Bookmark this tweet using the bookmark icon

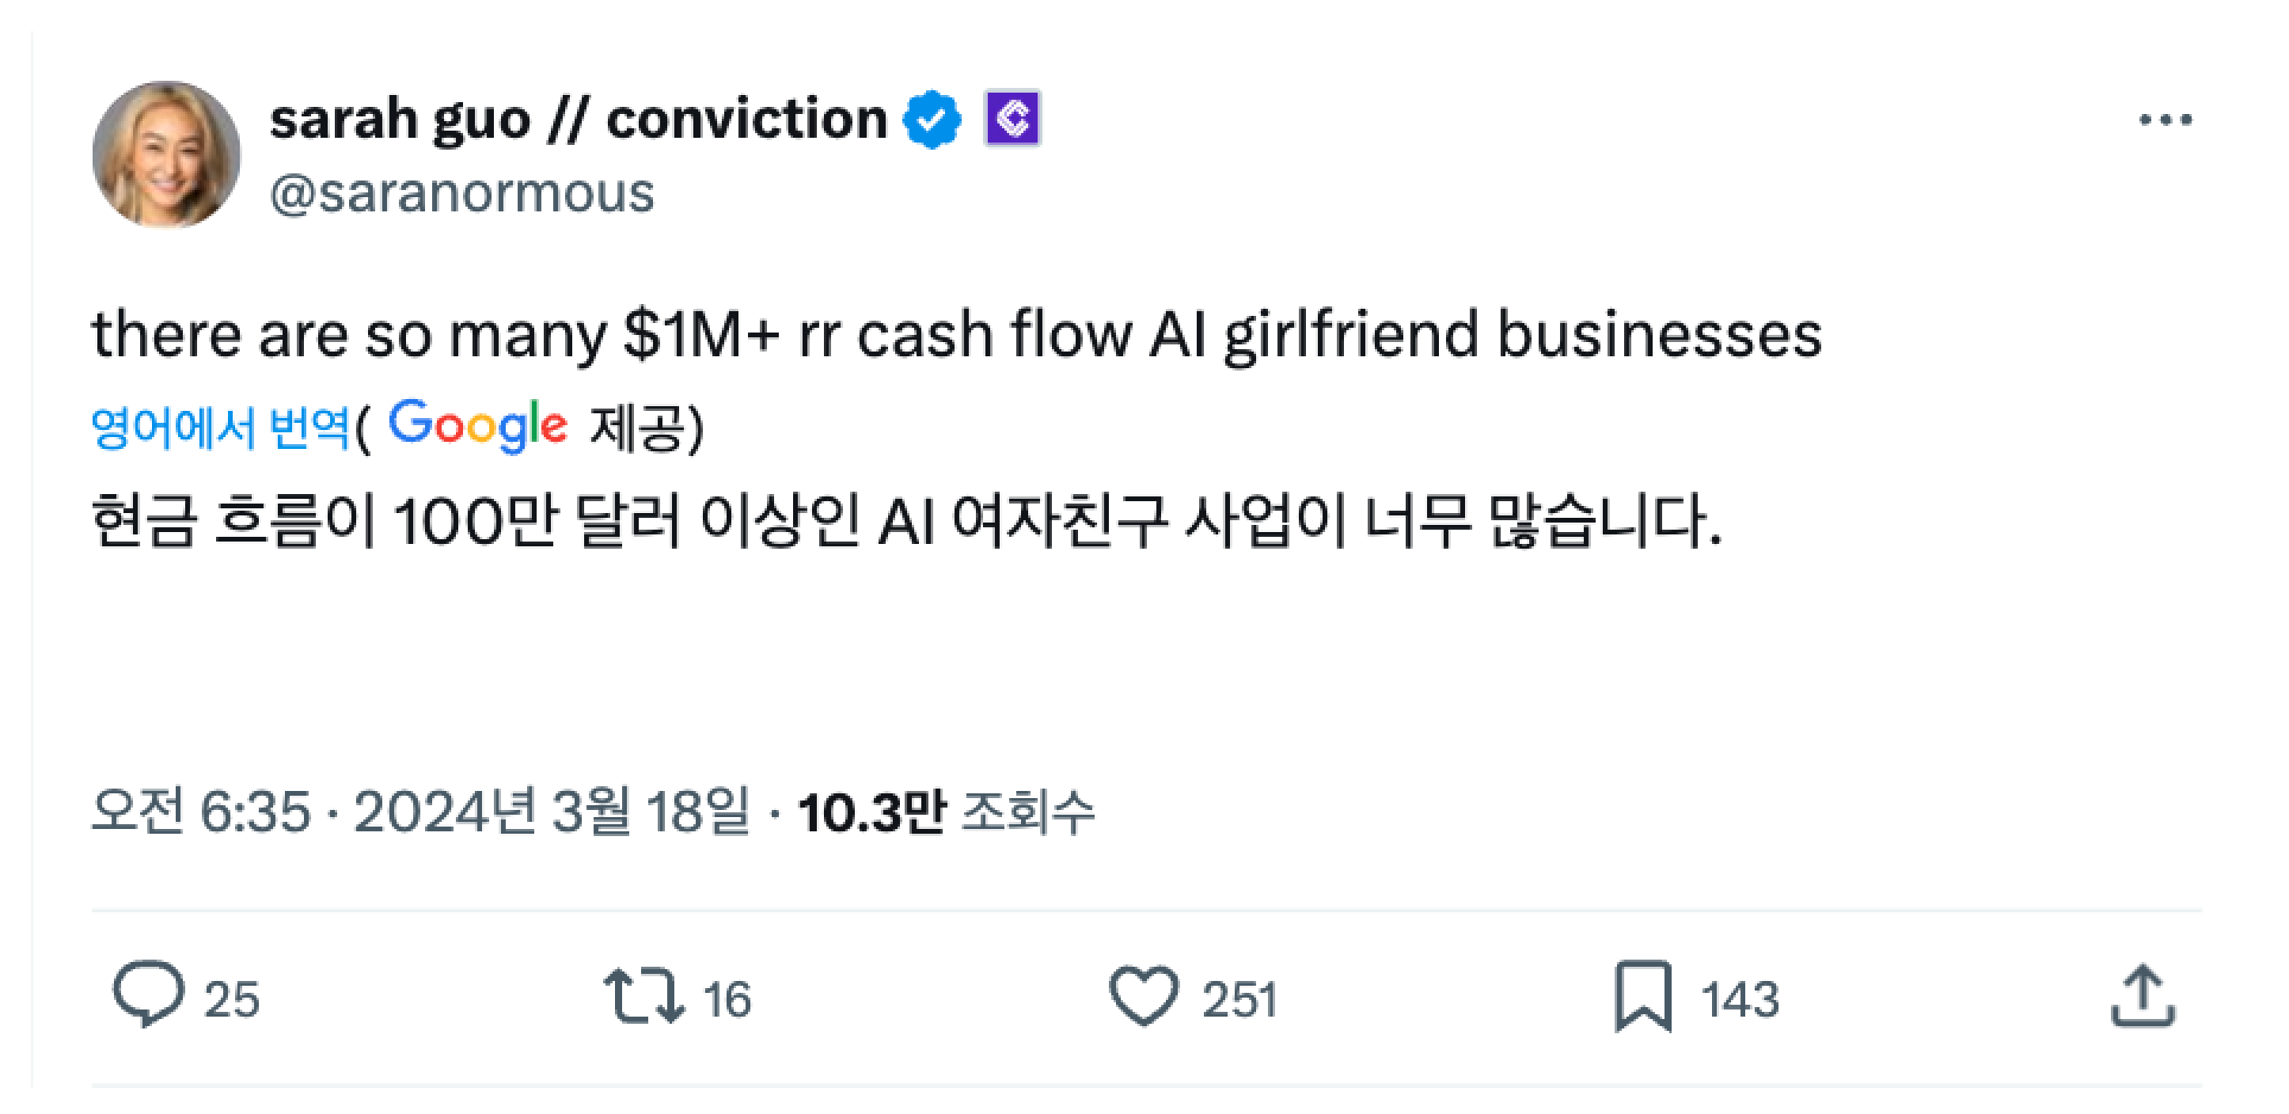click(x=1643, y=996)
